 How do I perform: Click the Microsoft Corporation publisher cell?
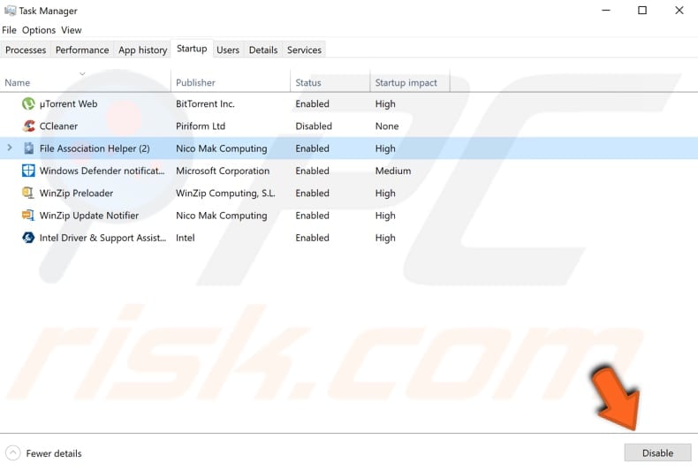223,171
